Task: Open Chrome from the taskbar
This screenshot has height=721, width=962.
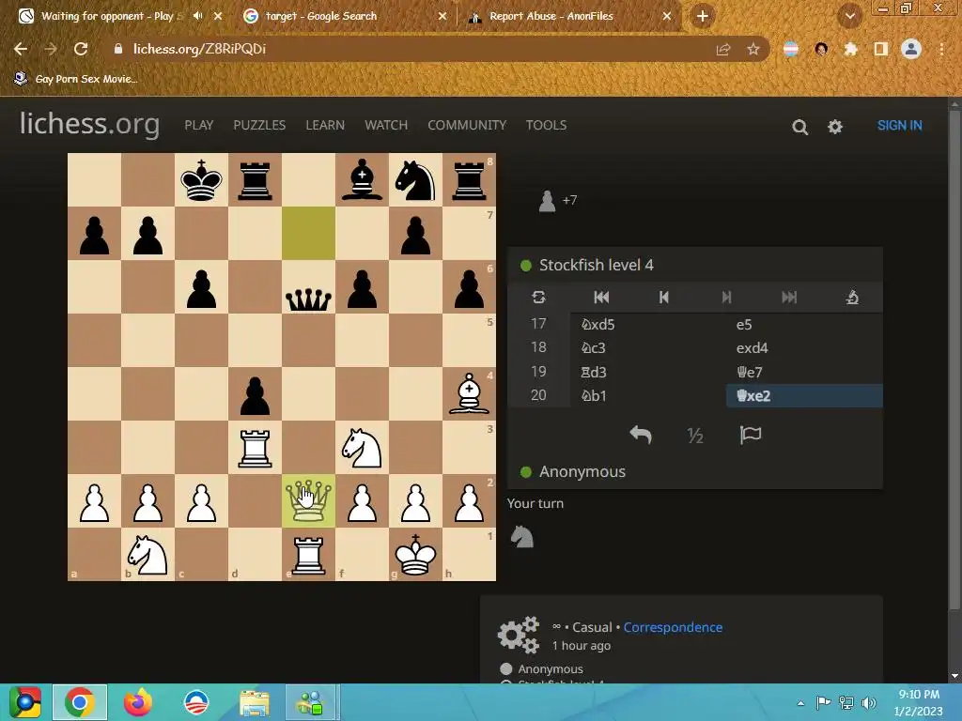Action: [x=80, y=702]
